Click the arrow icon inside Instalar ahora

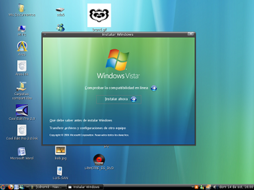pyautogui.click(x=134, y=99)
